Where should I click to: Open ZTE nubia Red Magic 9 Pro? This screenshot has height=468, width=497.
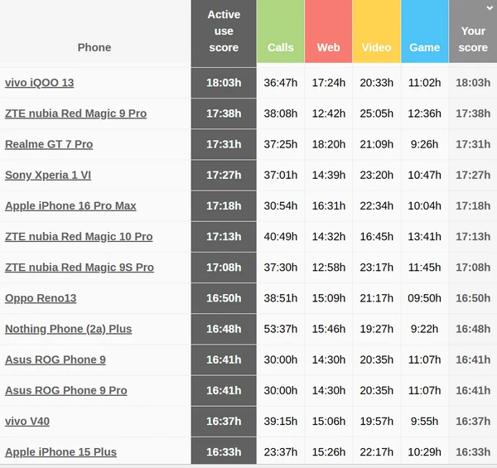click(x=75, y=113)
